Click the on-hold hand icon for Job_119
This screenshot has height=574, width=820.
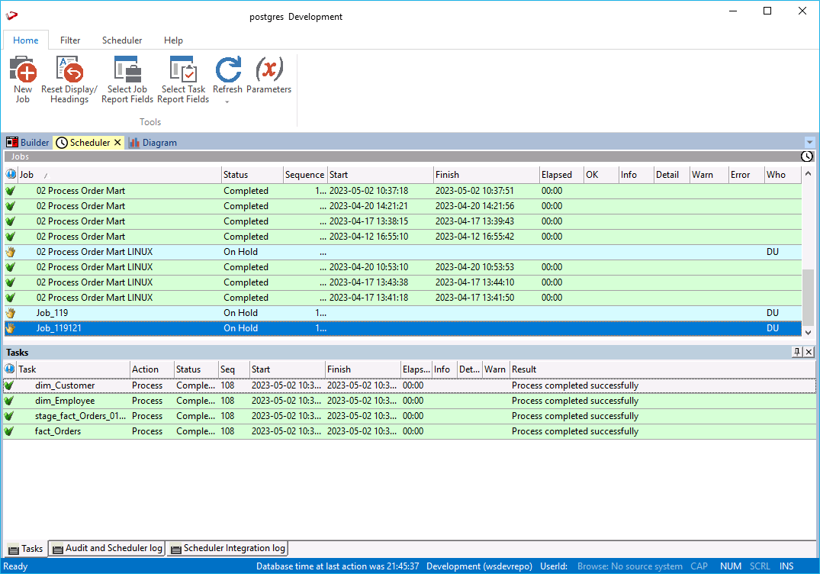click(11, 313)
